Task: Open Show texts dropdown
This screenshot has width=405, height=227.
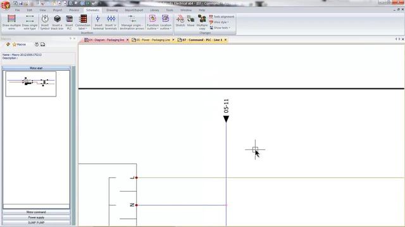Action: point(220,28)
